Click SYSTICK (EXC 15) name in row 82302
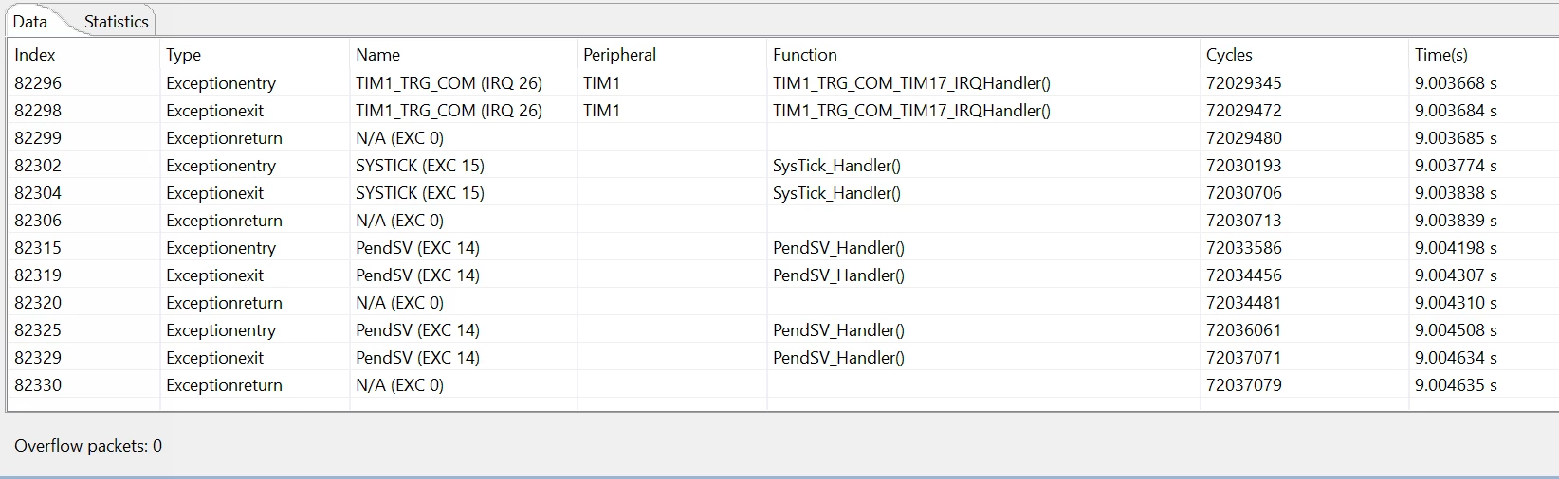 [x=420, y=166]
